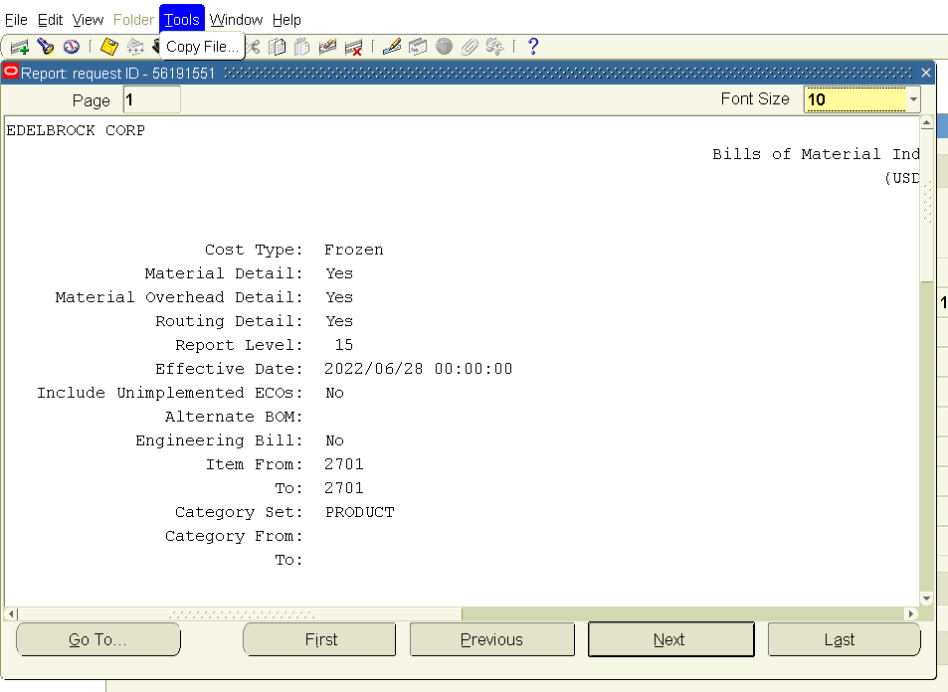Open the View menu
Screen dimensions: 948x692
(89, 20)
